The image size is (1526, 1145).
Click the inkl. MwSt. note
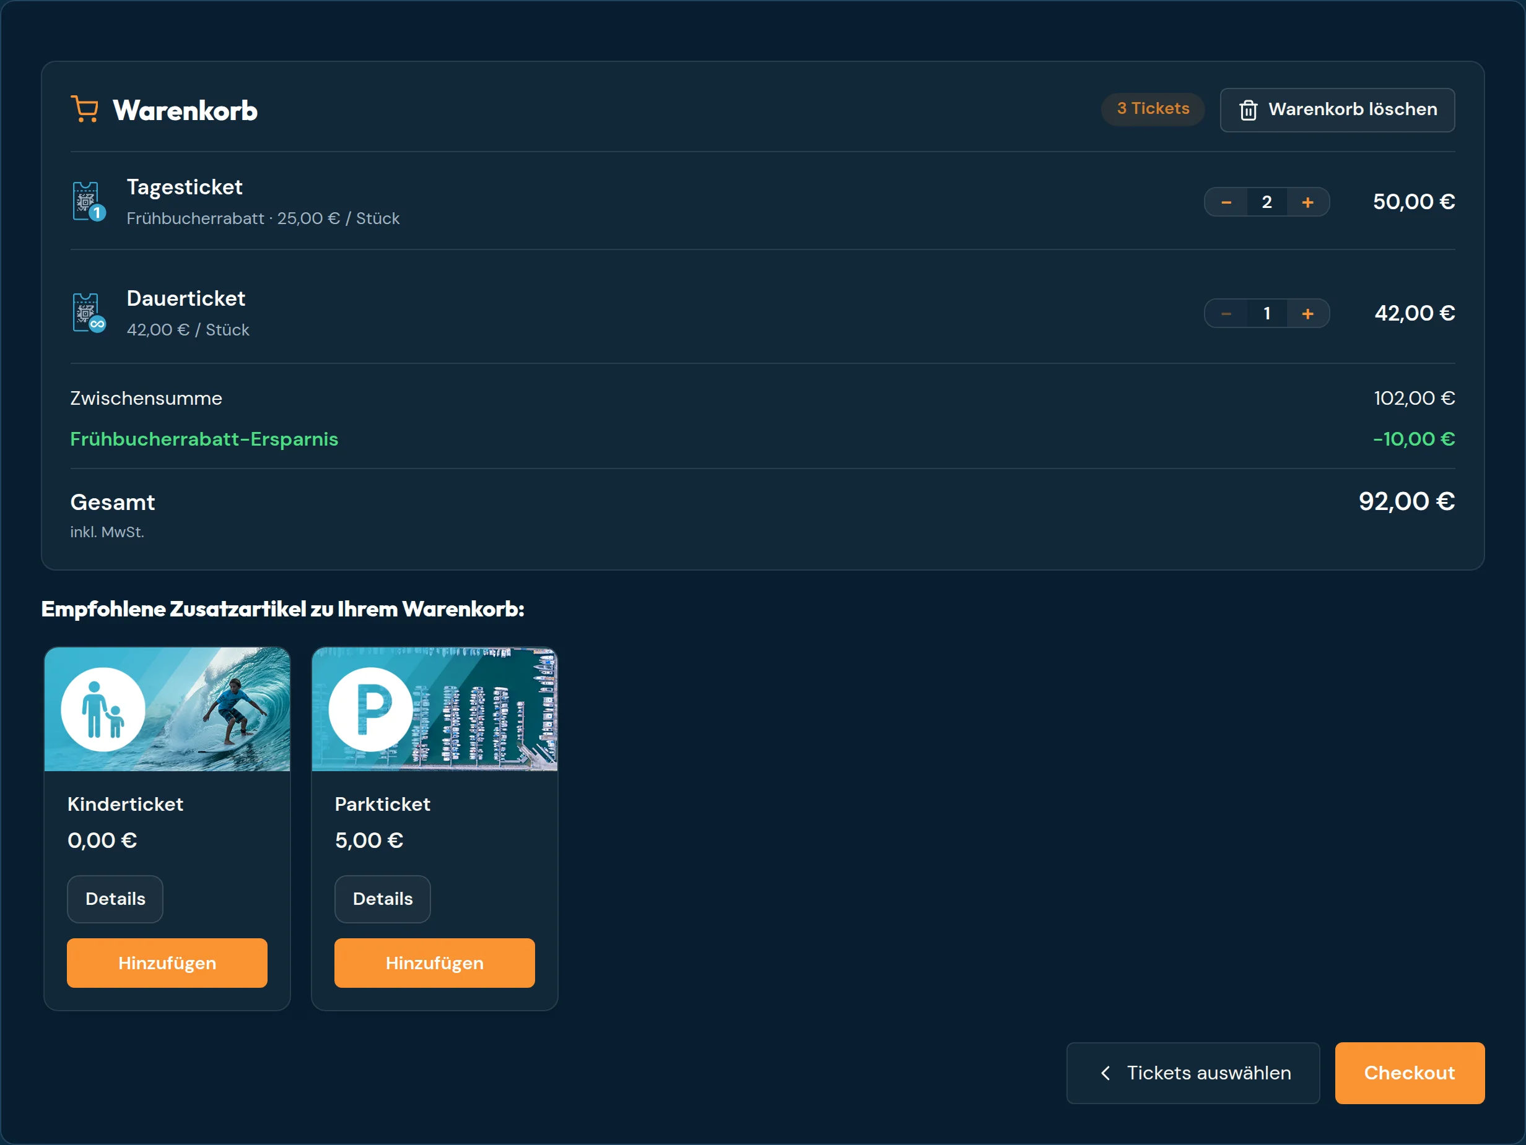point(107,532)
